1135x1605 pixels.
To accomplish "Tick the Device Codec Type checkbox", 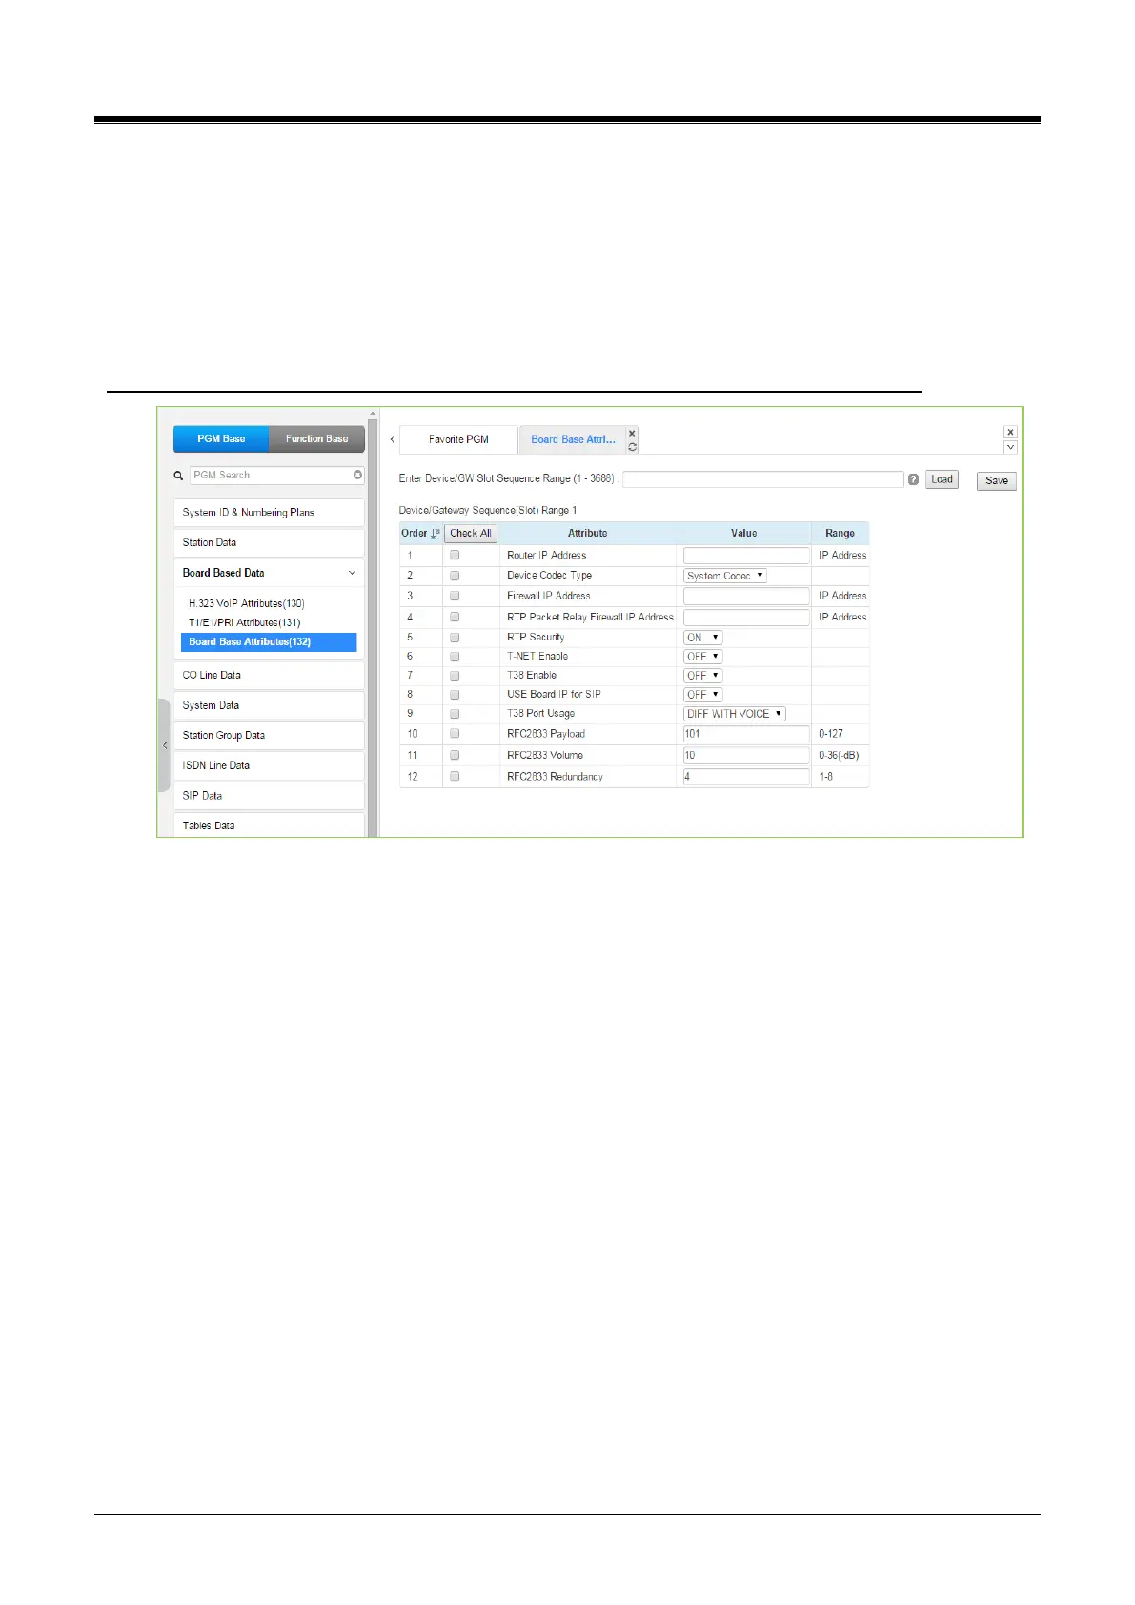I will coord(455,576).
